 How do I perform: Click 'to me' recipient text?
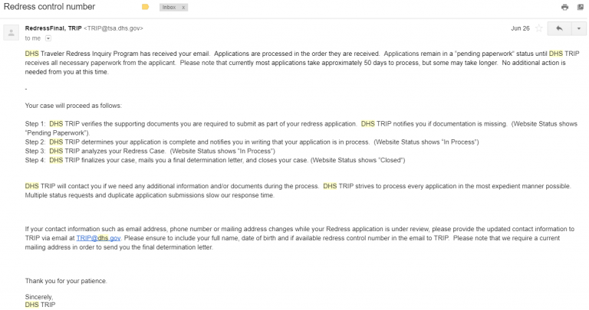[33, 38]
